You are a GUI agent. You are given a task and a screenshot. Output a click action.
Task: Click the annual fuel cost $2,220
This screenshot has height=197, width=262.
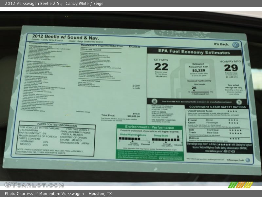pyautogui.click(x=198, y=71)
